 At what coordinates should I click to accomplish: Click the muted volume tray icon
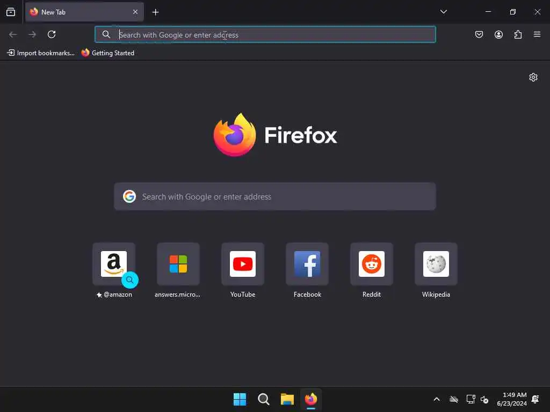click(x=484, y=399)
